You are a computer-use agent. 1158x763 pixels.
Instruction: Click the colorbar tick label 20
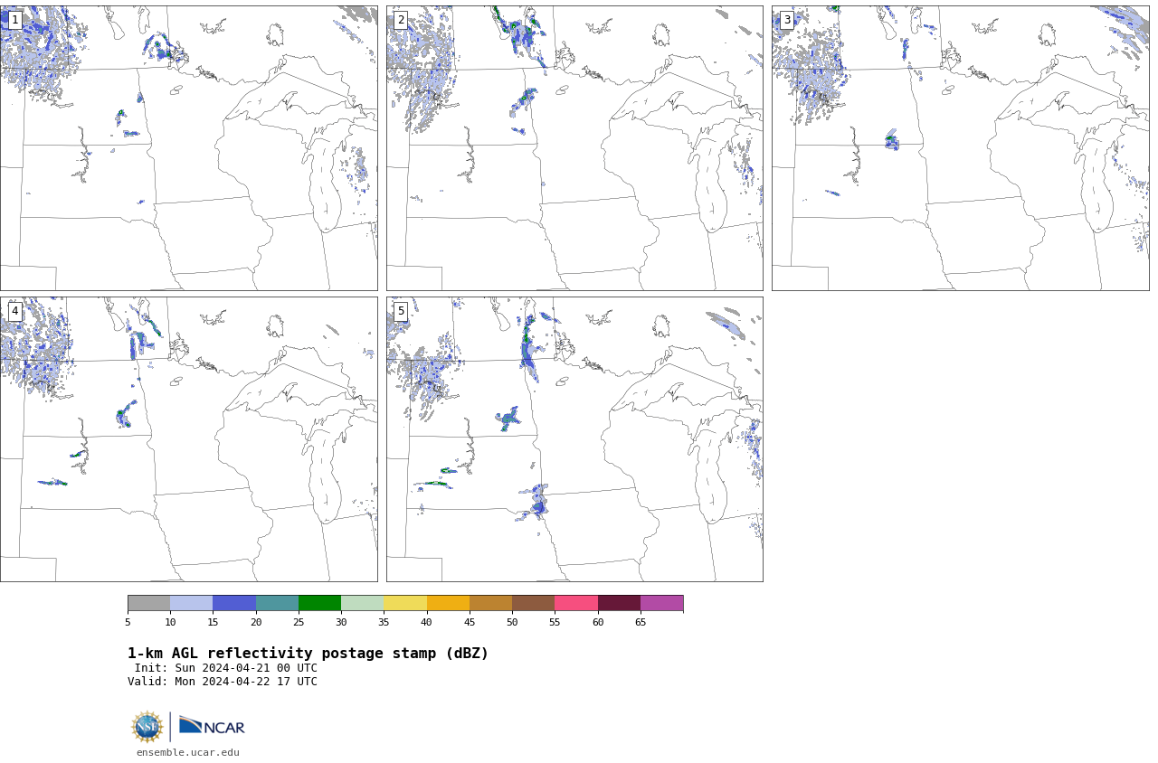click(x=256, y=622)
